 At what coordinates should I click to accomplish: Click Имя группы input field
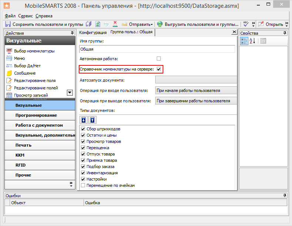[157, 49]
